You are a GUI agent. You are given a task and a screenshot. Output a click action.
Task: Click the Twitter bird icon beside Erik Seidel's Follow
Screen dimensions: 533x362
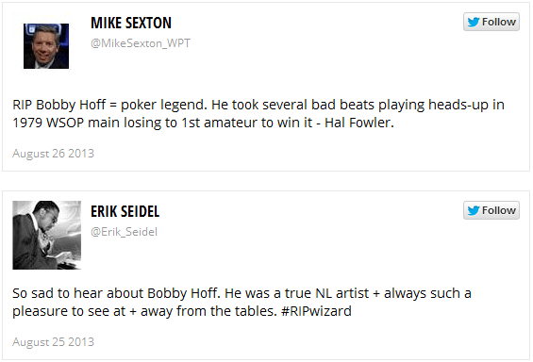tap(474, 210)
